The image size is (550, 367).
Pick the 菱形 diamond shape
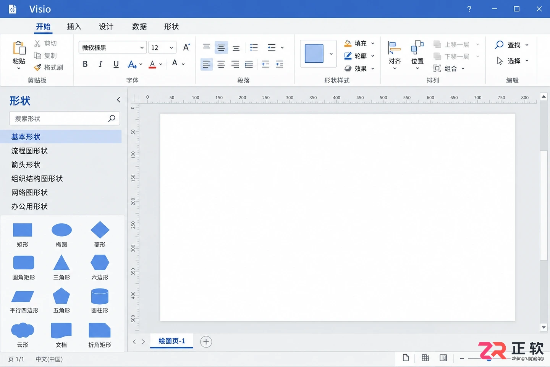100,230
